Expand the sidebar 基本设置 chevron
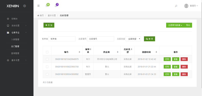 [x=26, y=60]
